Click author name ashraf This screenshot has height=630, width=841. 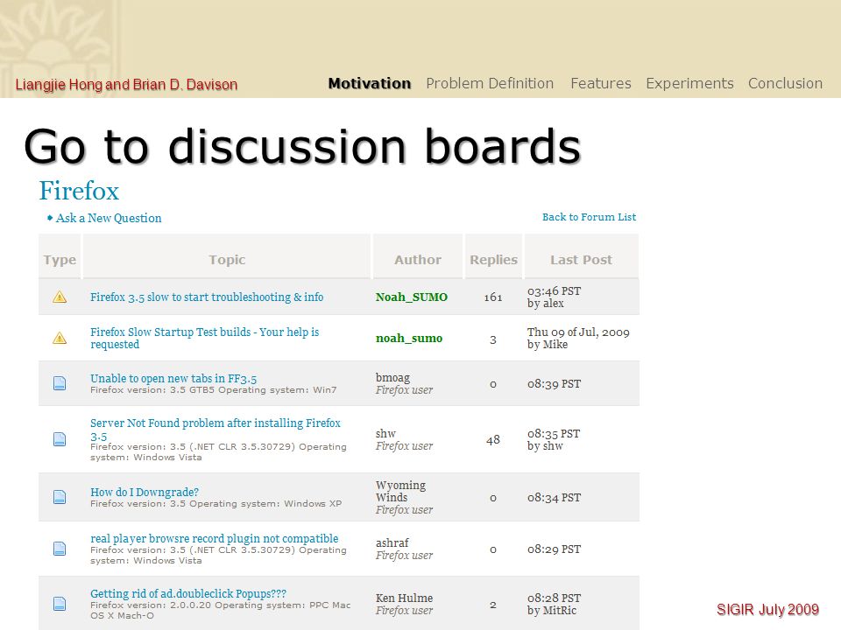click(x=392, y=542)
